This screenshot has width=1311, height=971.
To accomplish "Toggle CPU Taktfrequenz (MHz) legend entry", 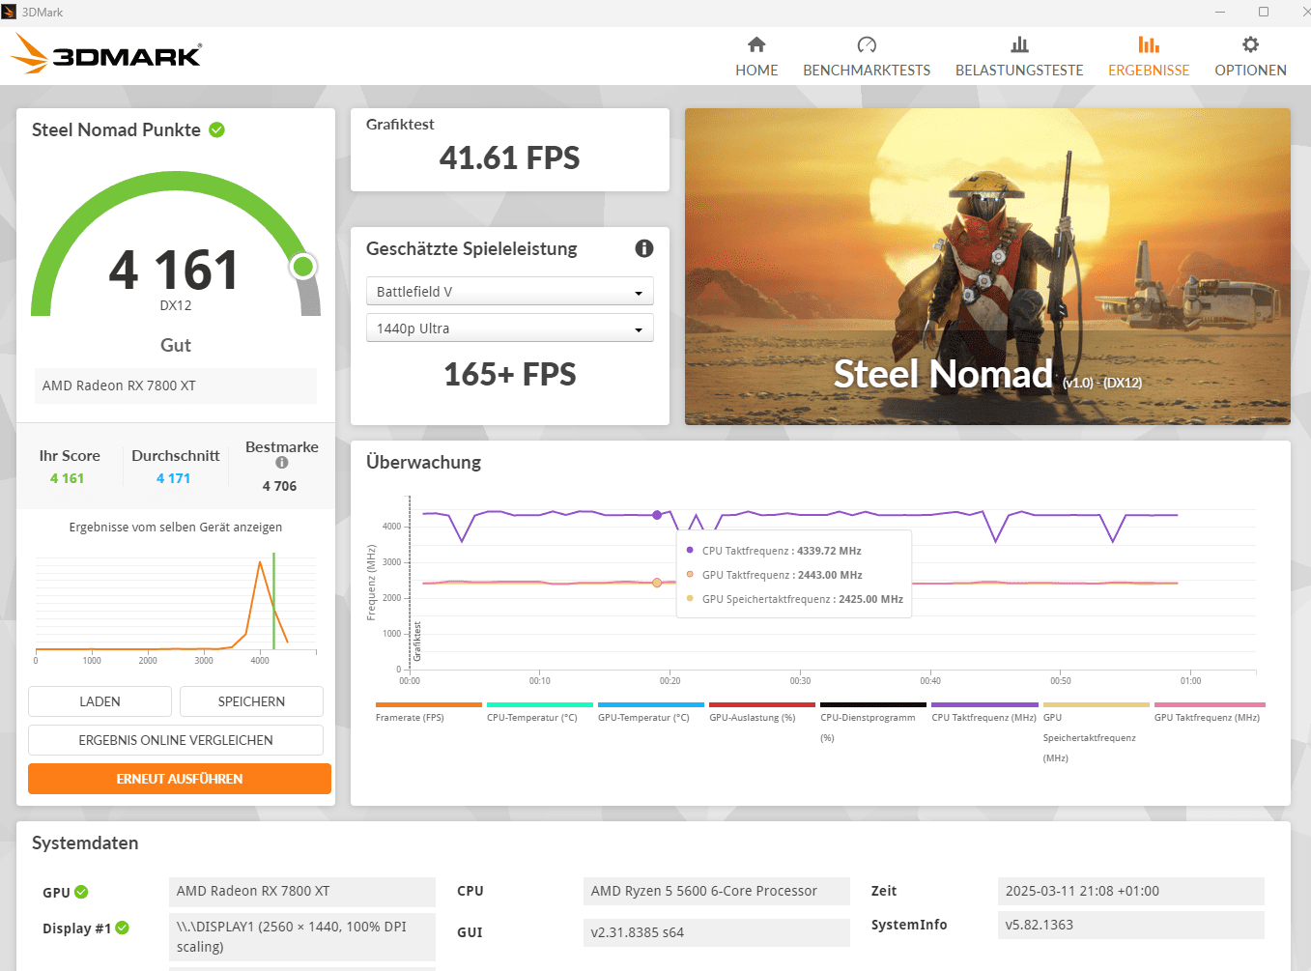I will (x=984, y=713).
